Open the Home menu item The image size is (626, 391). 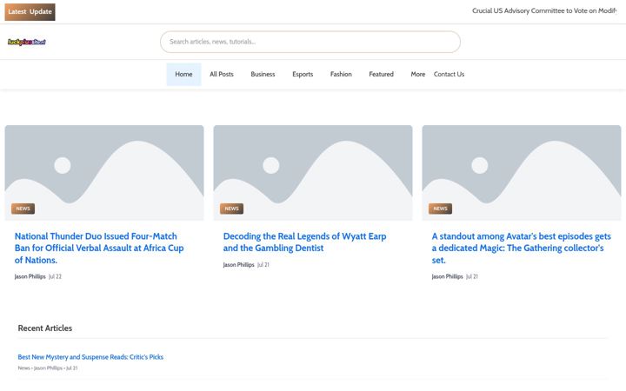[x=183, y=74]
